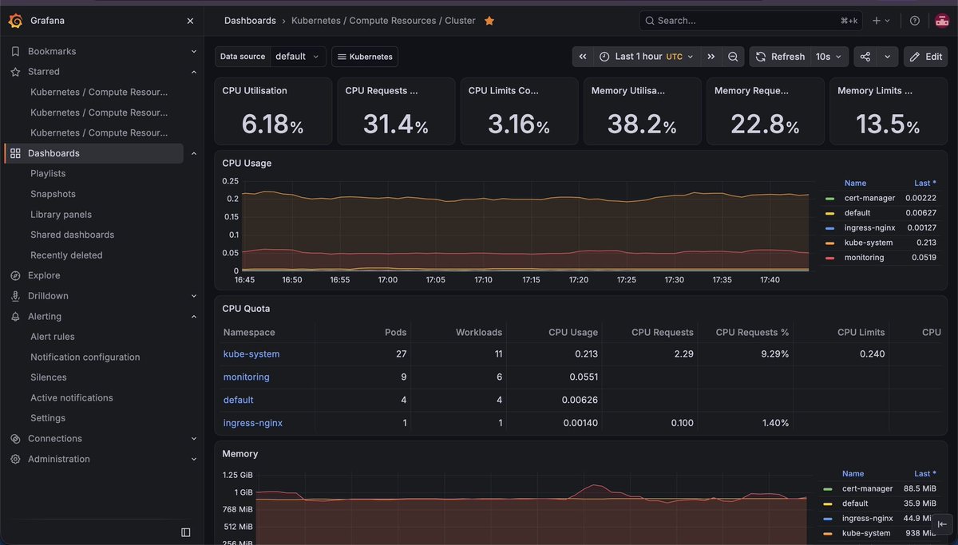
Task: Click the Search input field
Action: click(x=750, y=21)
